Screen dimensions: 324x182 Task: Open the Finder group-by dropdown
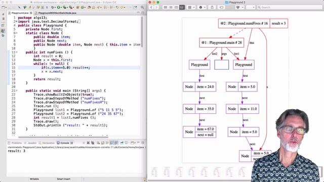click(191, 7)
